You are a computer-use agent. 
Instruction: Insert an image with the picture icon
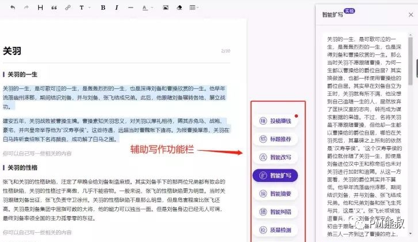coord(166,8)
